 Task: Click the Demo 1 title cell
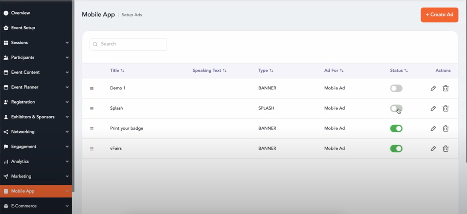[x=118, y=88]
